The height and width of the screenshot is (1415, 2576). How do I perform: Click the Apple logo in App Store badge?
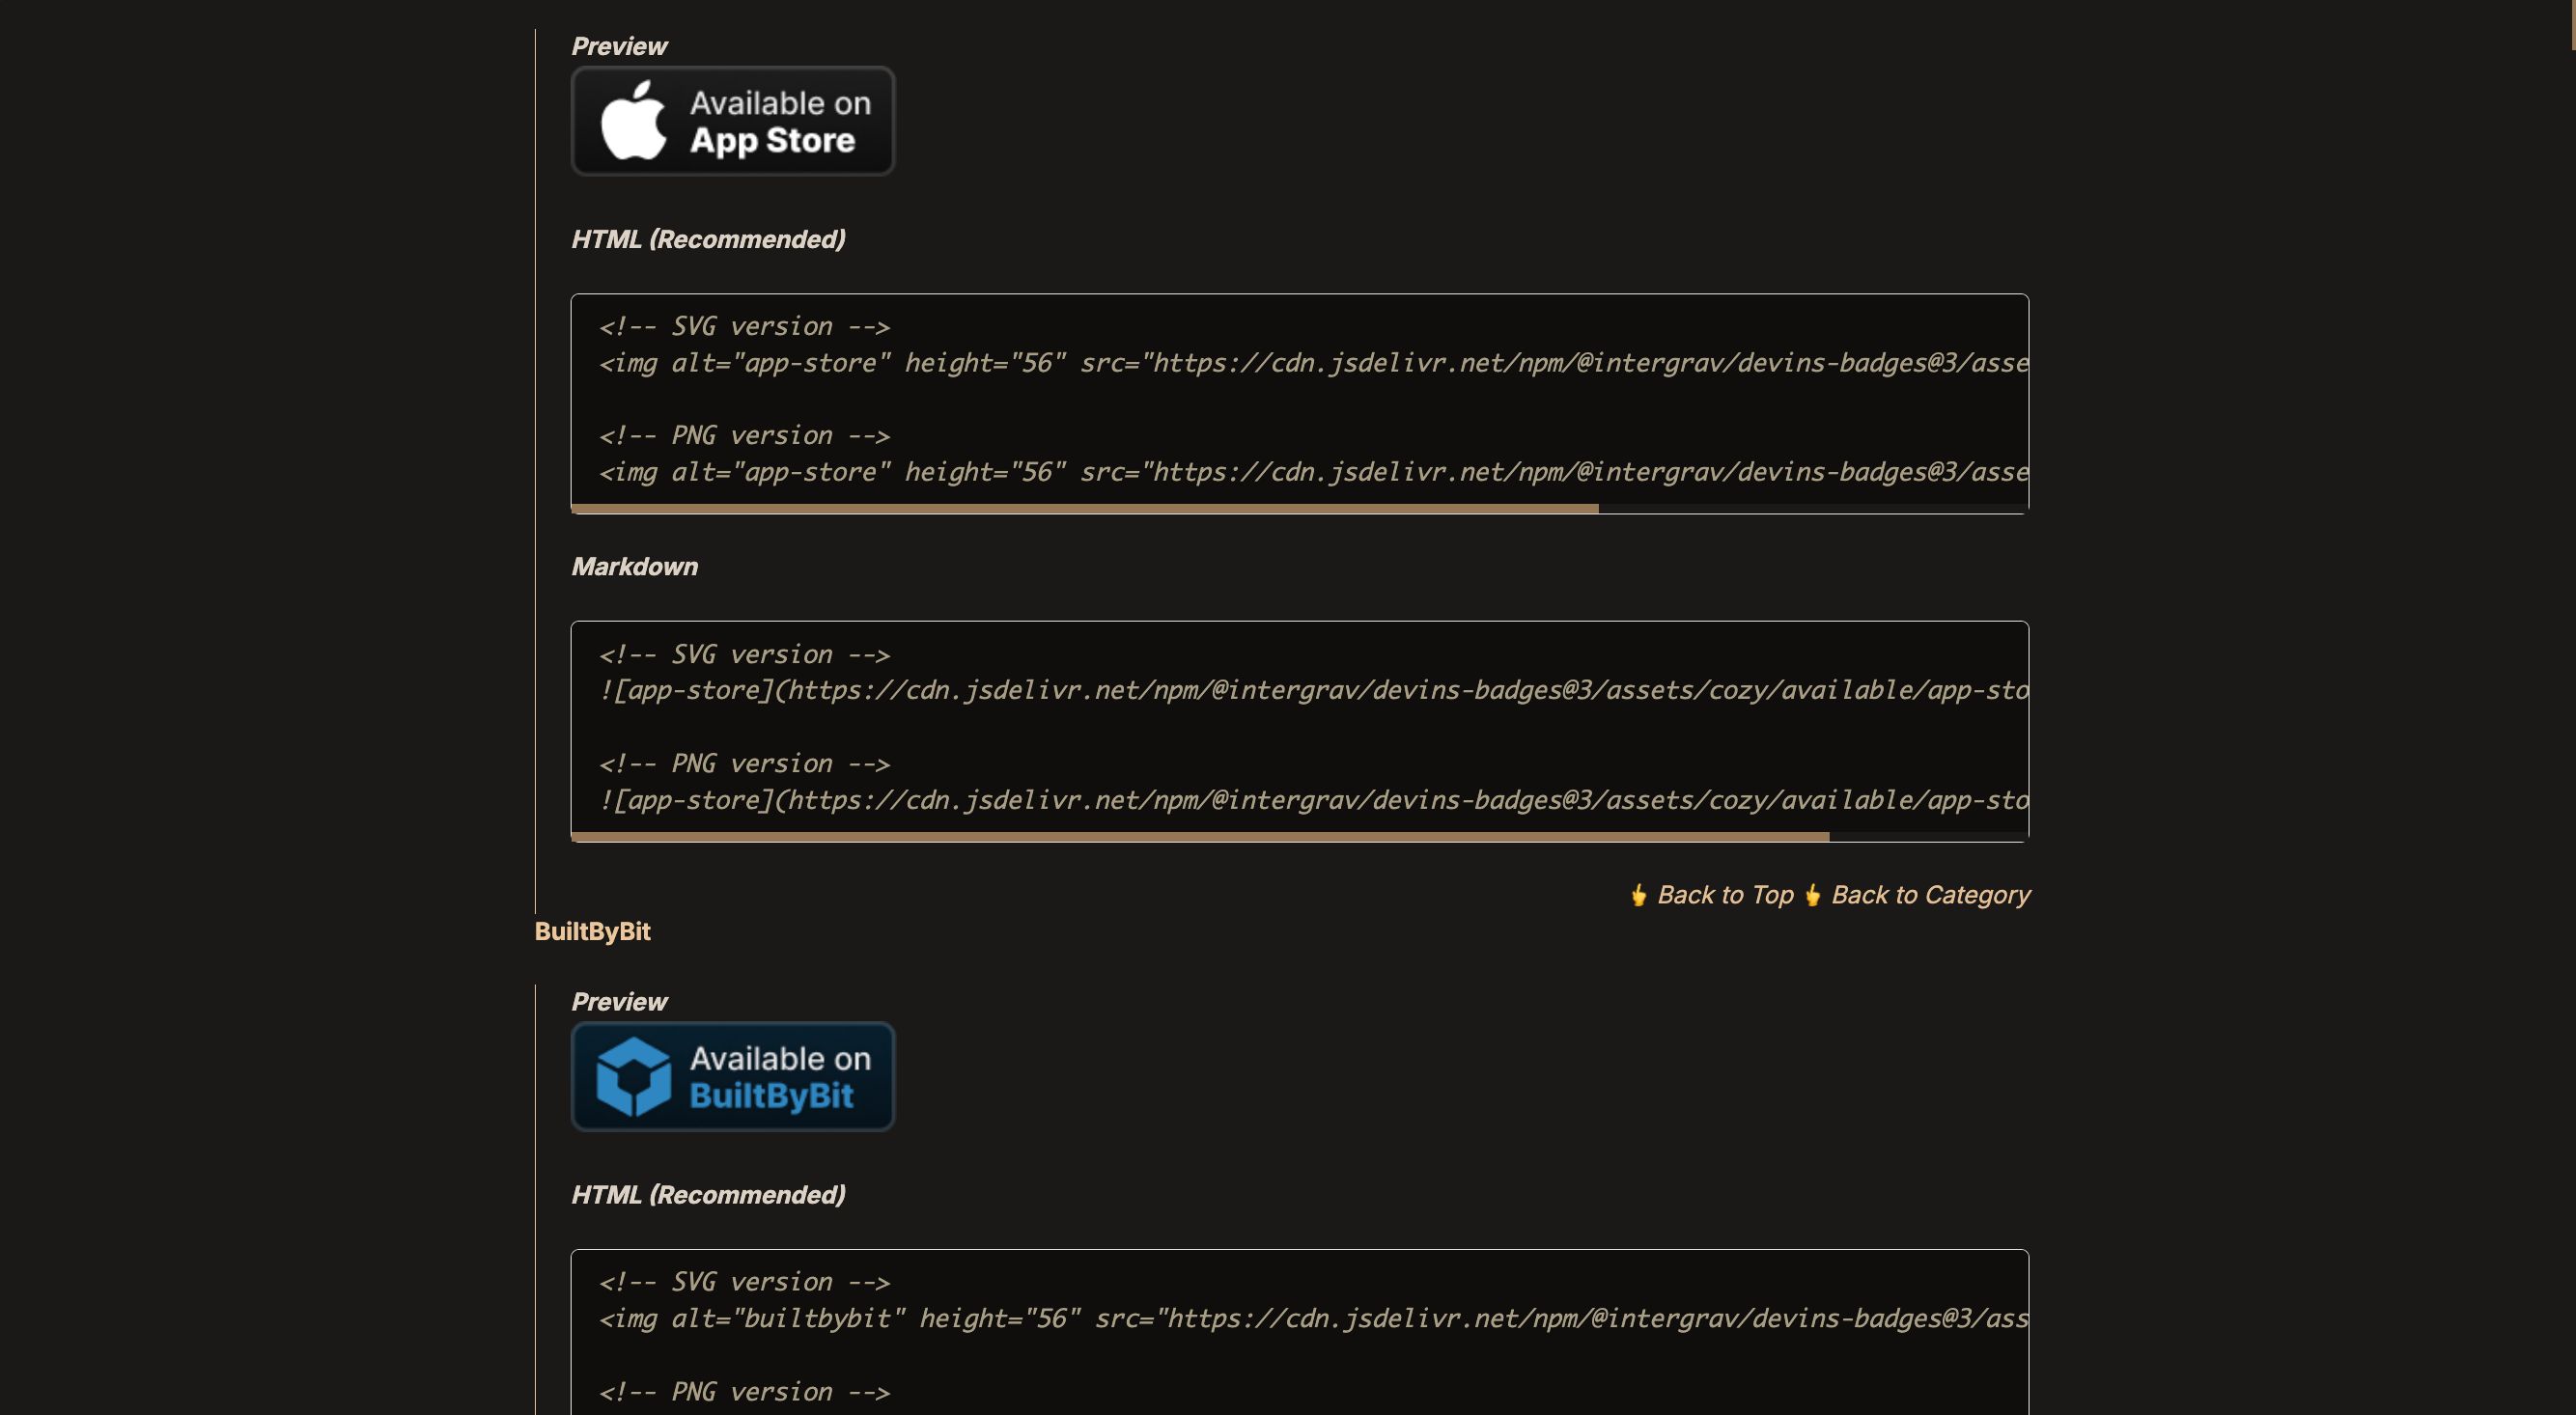click(633, 120)
